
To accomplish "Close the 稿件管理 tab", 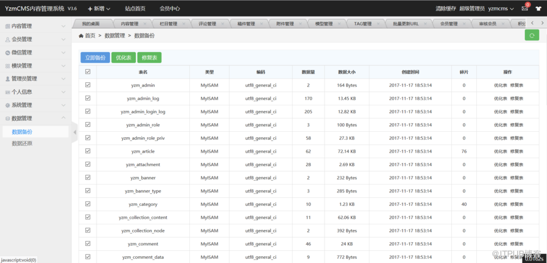I will [x=261, y=24].
